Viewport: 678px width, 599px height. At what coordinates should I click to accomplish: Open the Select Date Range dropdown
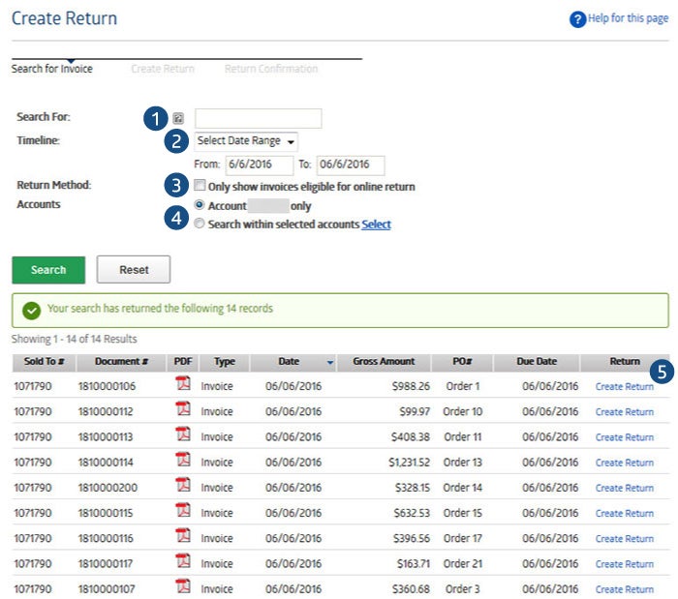point(246,141)
